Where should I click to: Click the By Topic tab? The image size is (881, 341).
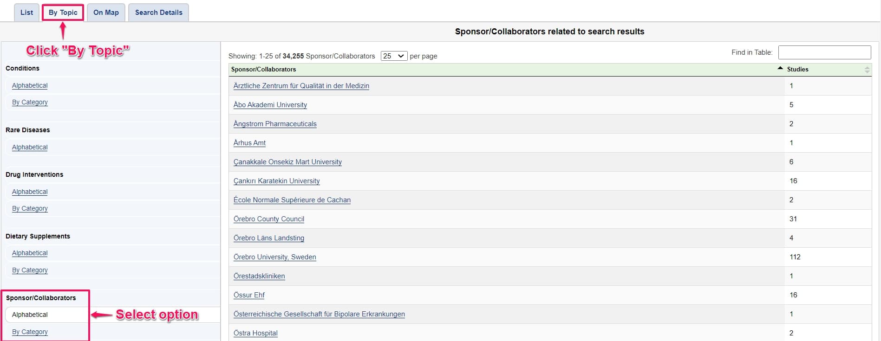point(63,13)
